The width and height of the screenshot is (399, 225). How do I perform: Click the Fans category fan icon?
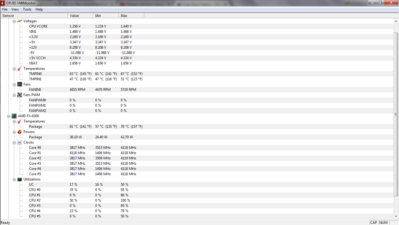(20, 84)
